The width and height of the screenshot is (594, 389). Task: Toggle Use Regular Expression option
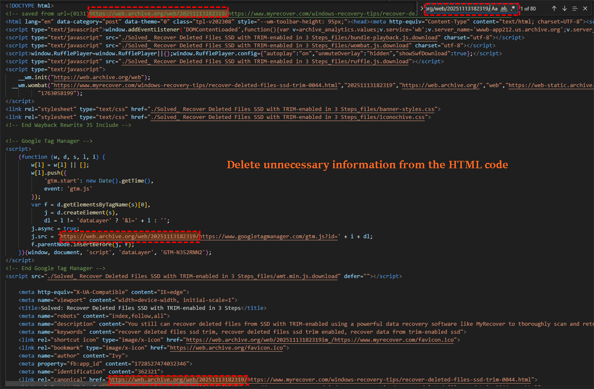pos(513,8)
